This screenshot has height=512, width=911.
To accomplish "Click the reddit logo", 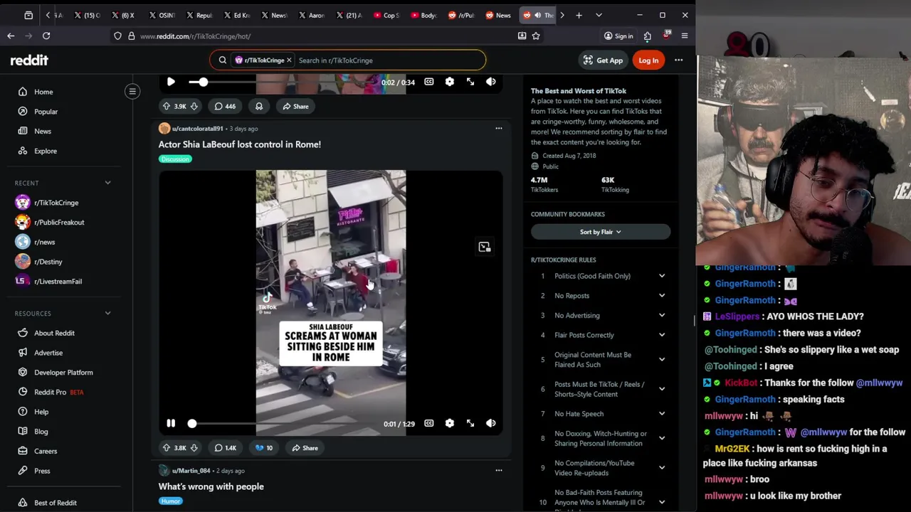I will pyautogui.click(x=29, y=60).
